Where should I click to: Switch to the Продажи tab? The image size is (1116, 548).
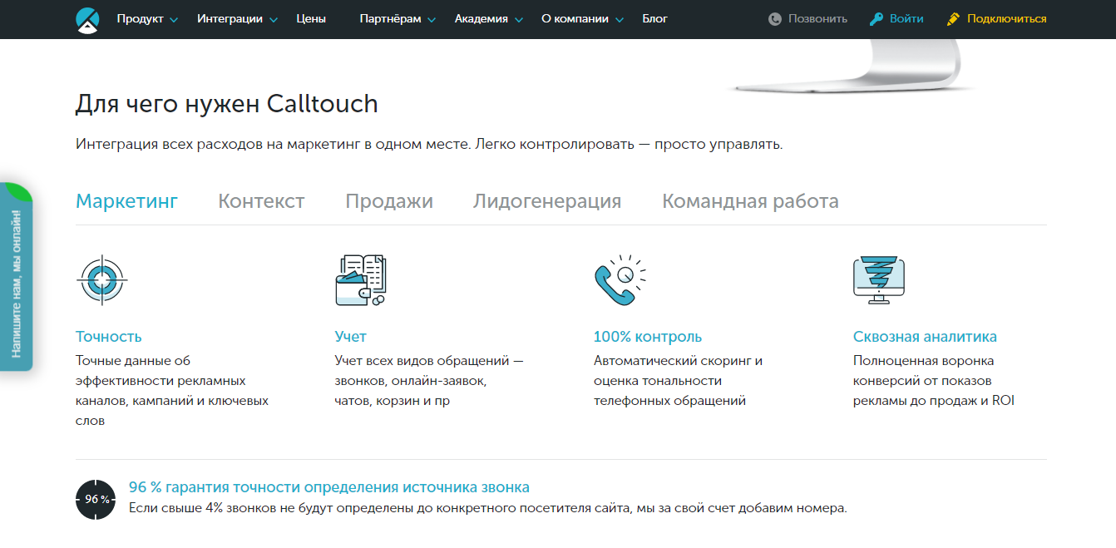[x=389, y=201]
